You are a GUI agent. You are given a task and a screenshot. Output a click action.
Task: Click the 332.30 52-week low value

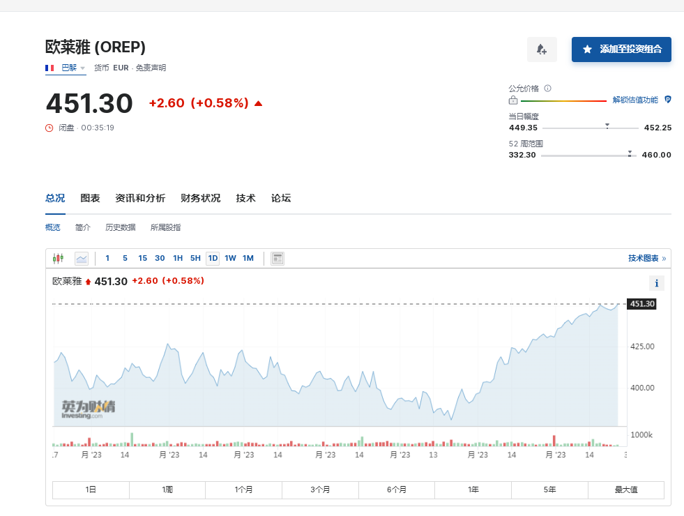[x=522, y=155]
